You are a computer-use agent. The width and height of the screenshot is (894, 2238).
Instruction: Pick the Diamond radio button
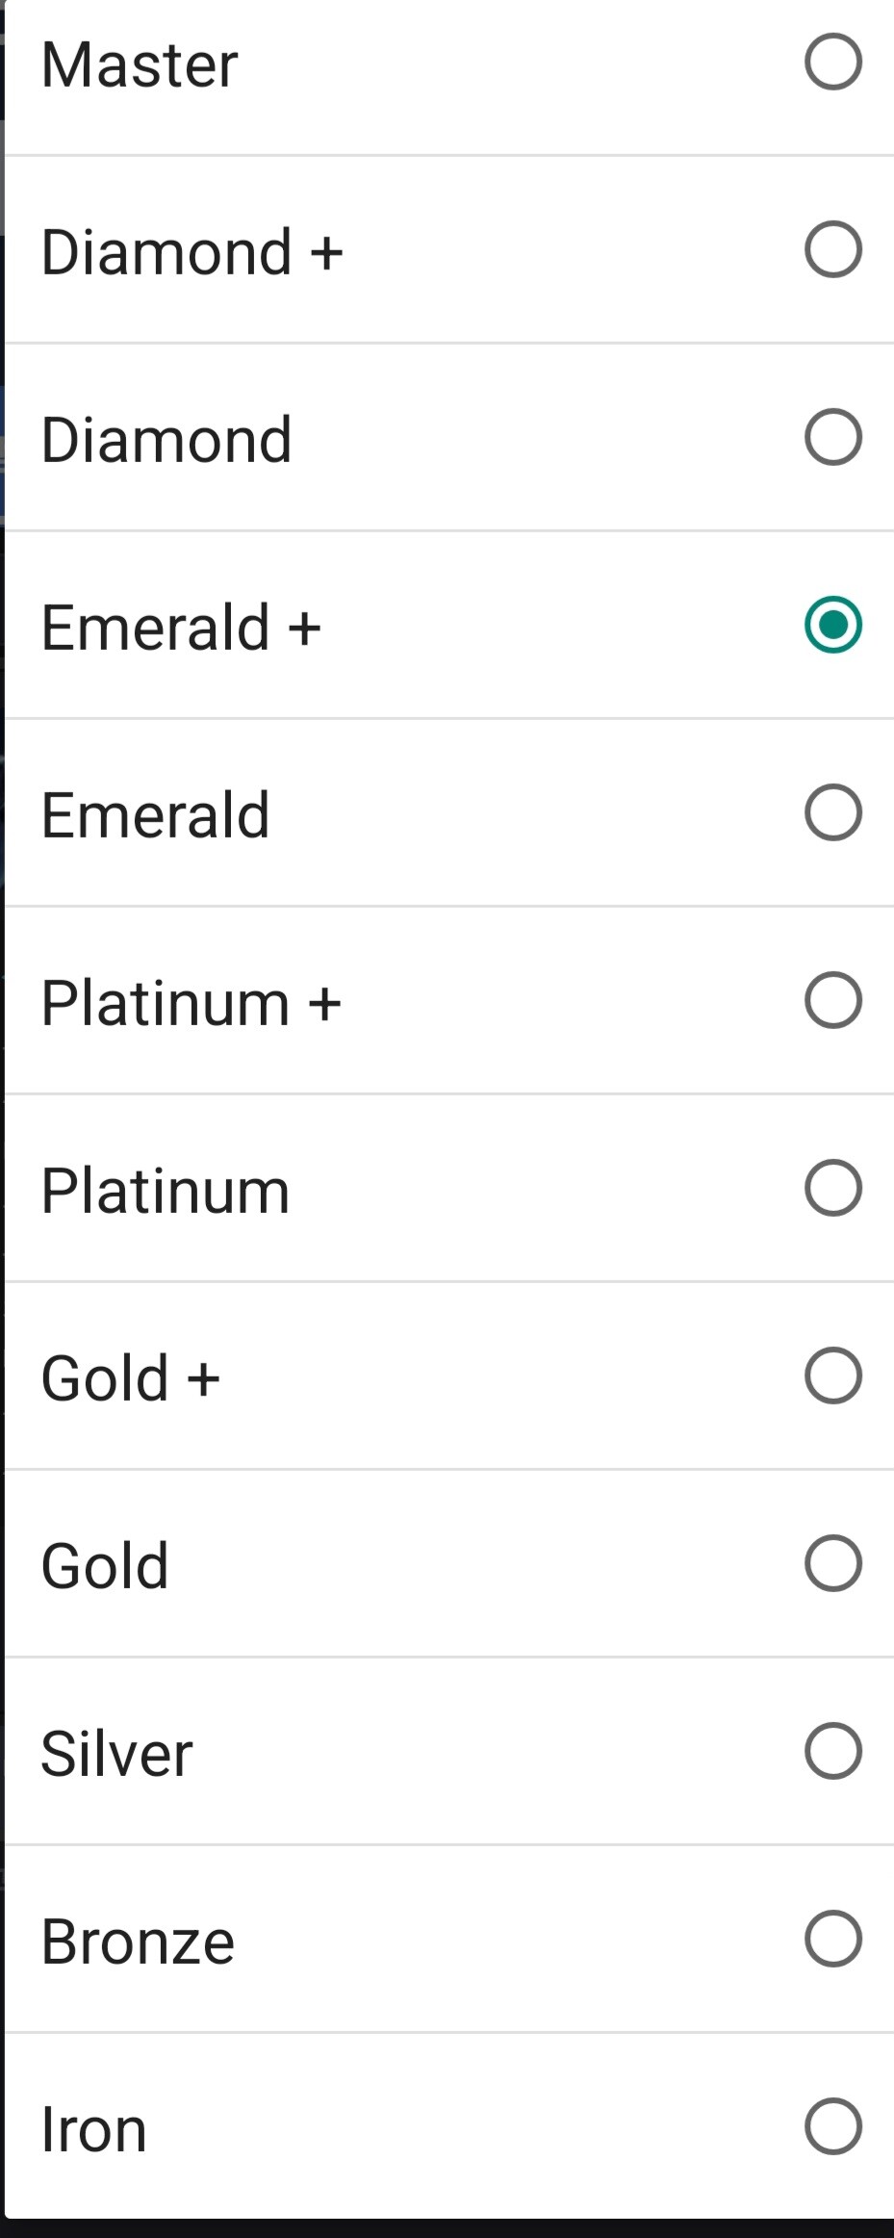pyautogui.click(x=832, y=437)
